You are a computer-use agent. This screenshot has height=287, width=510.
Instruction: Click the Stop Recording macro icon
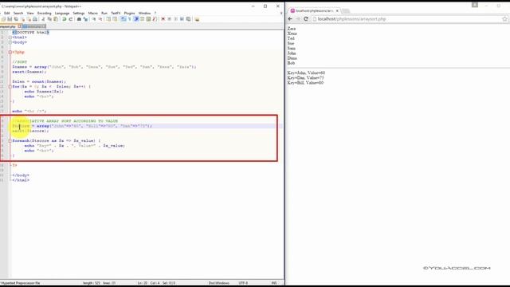pyautogui.click(x=170, y=19)
